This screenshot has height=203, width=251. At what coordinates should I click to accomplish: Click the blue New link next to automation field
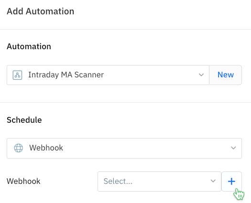coord(226,75)
